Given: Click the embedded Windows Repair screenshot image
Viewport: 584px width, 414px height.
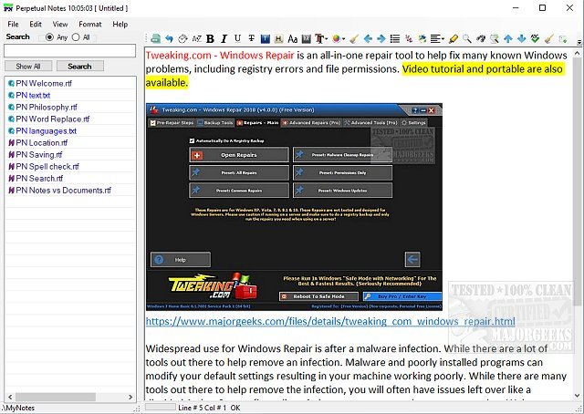Looking at the screenshot, I should click(294, 207).
